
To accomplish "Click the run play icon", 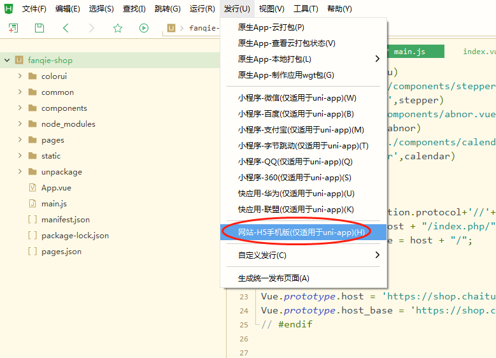I will (x=144, y=28).
